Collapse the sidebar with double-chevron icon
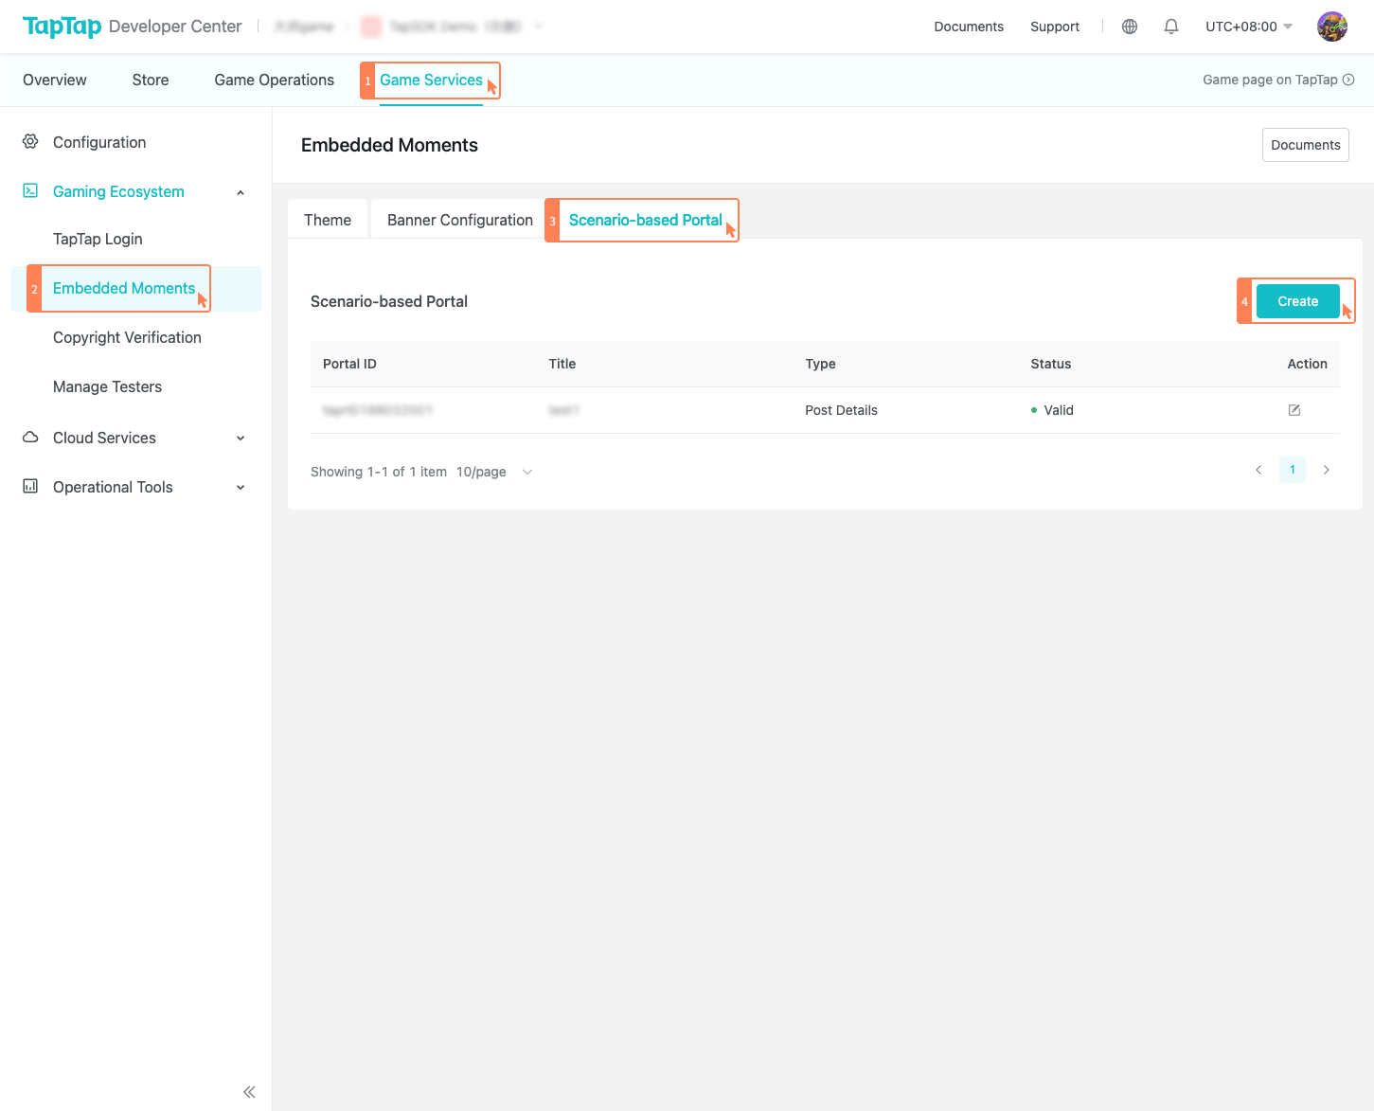Screen dimensions: 1374x1111 [x=249, y=1092]
